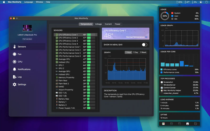Click the CPU 20% menu bar item
Viewport: 210px width, 131px height.
point(180,2)
